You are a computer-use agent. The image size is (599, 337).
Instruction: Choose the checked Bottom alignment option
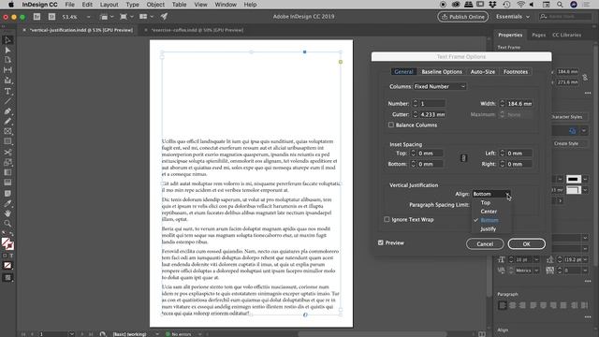click(489, 220)
